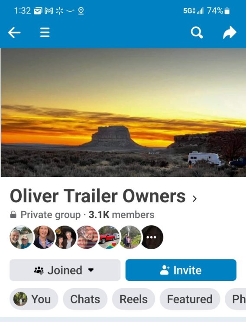246x325 pixels.
Task: Open the mail notification icon in status bar
Action: (38, 11)
